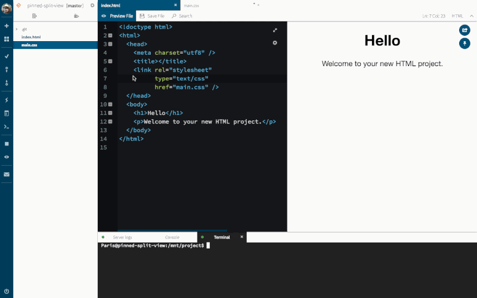477x298 pixels.
Task: Toggle the fold marker on line 12
Action: [110, 122]
